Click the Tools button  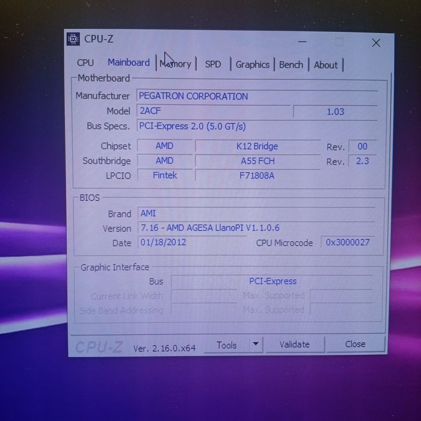tap(226, 345)
